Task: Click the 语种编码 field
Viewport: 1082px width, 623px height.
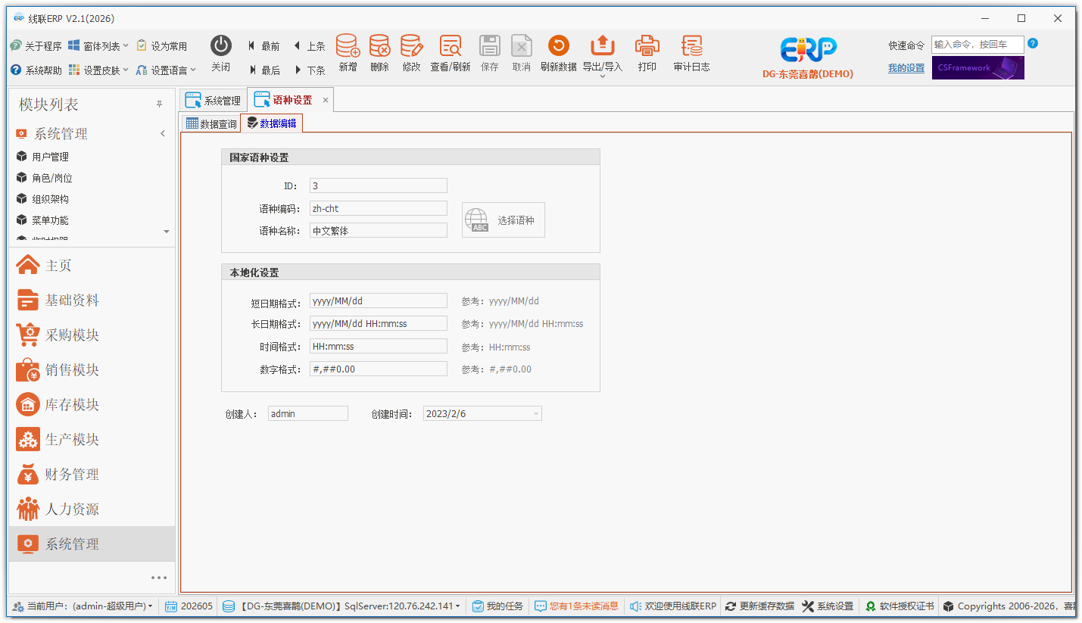Action: [x=379, y=208]
